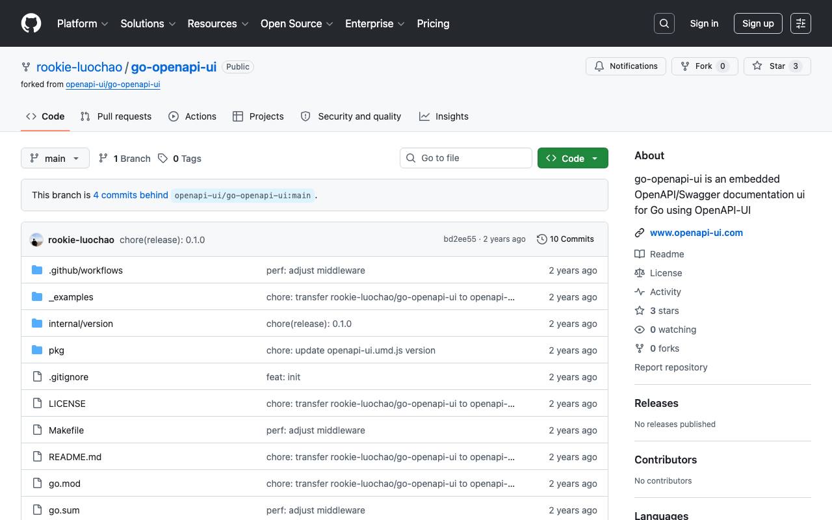Switch to the Code tab
The width and height of the screenshot is (832, 520).
pyautogui.click(x=45, y=116)
